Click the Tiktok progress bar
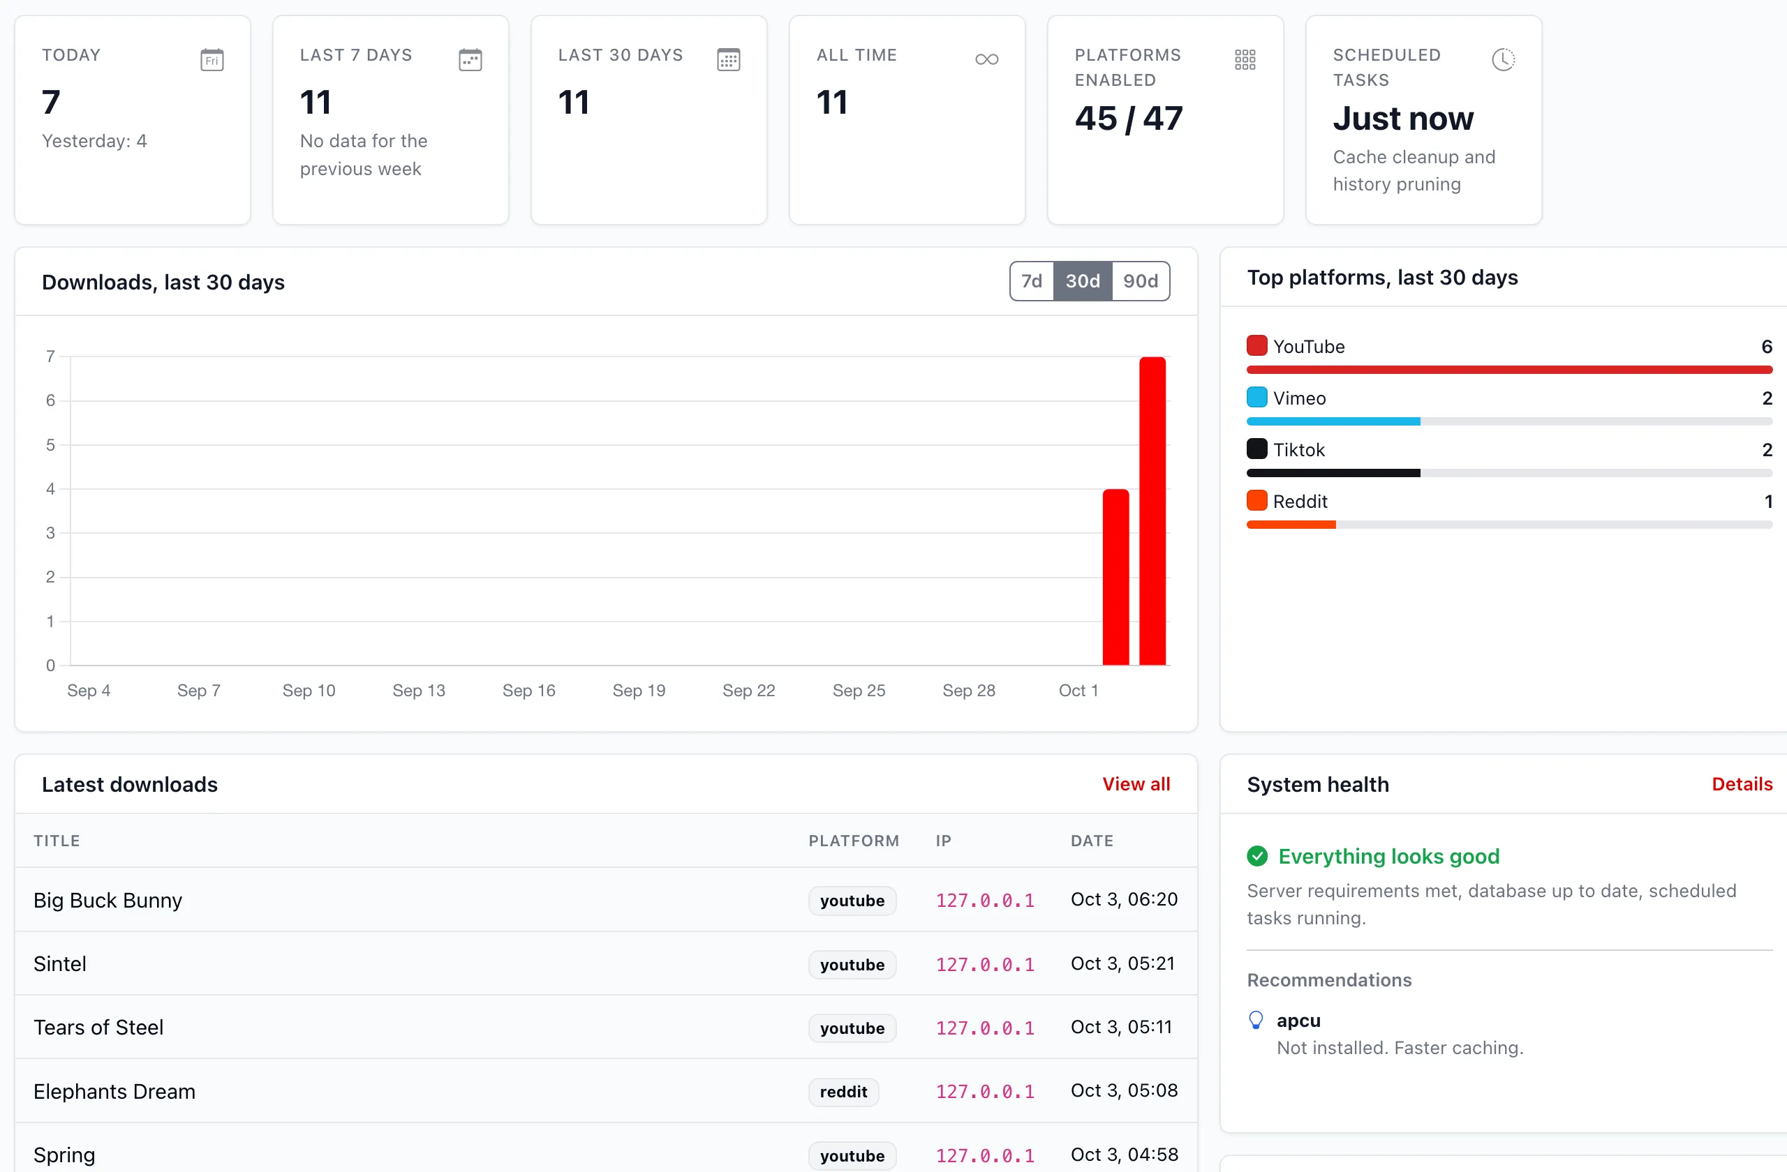Viewport: 1787px width, 1172px height. click(x=1509, y=474)
